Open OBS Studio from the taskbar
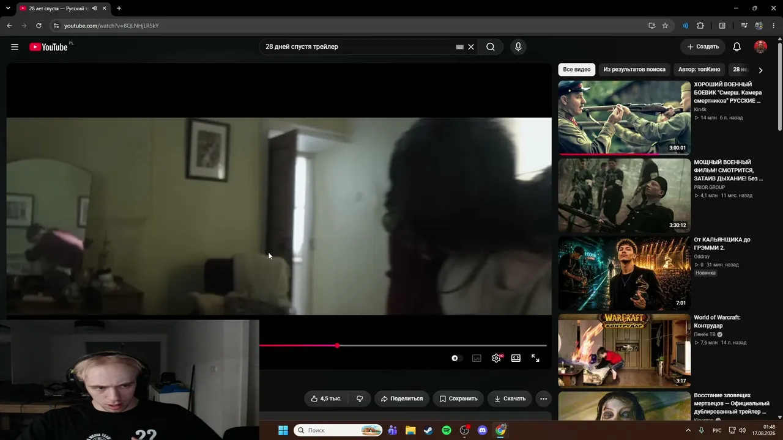 pyautogui.click(x=464, y=430)
